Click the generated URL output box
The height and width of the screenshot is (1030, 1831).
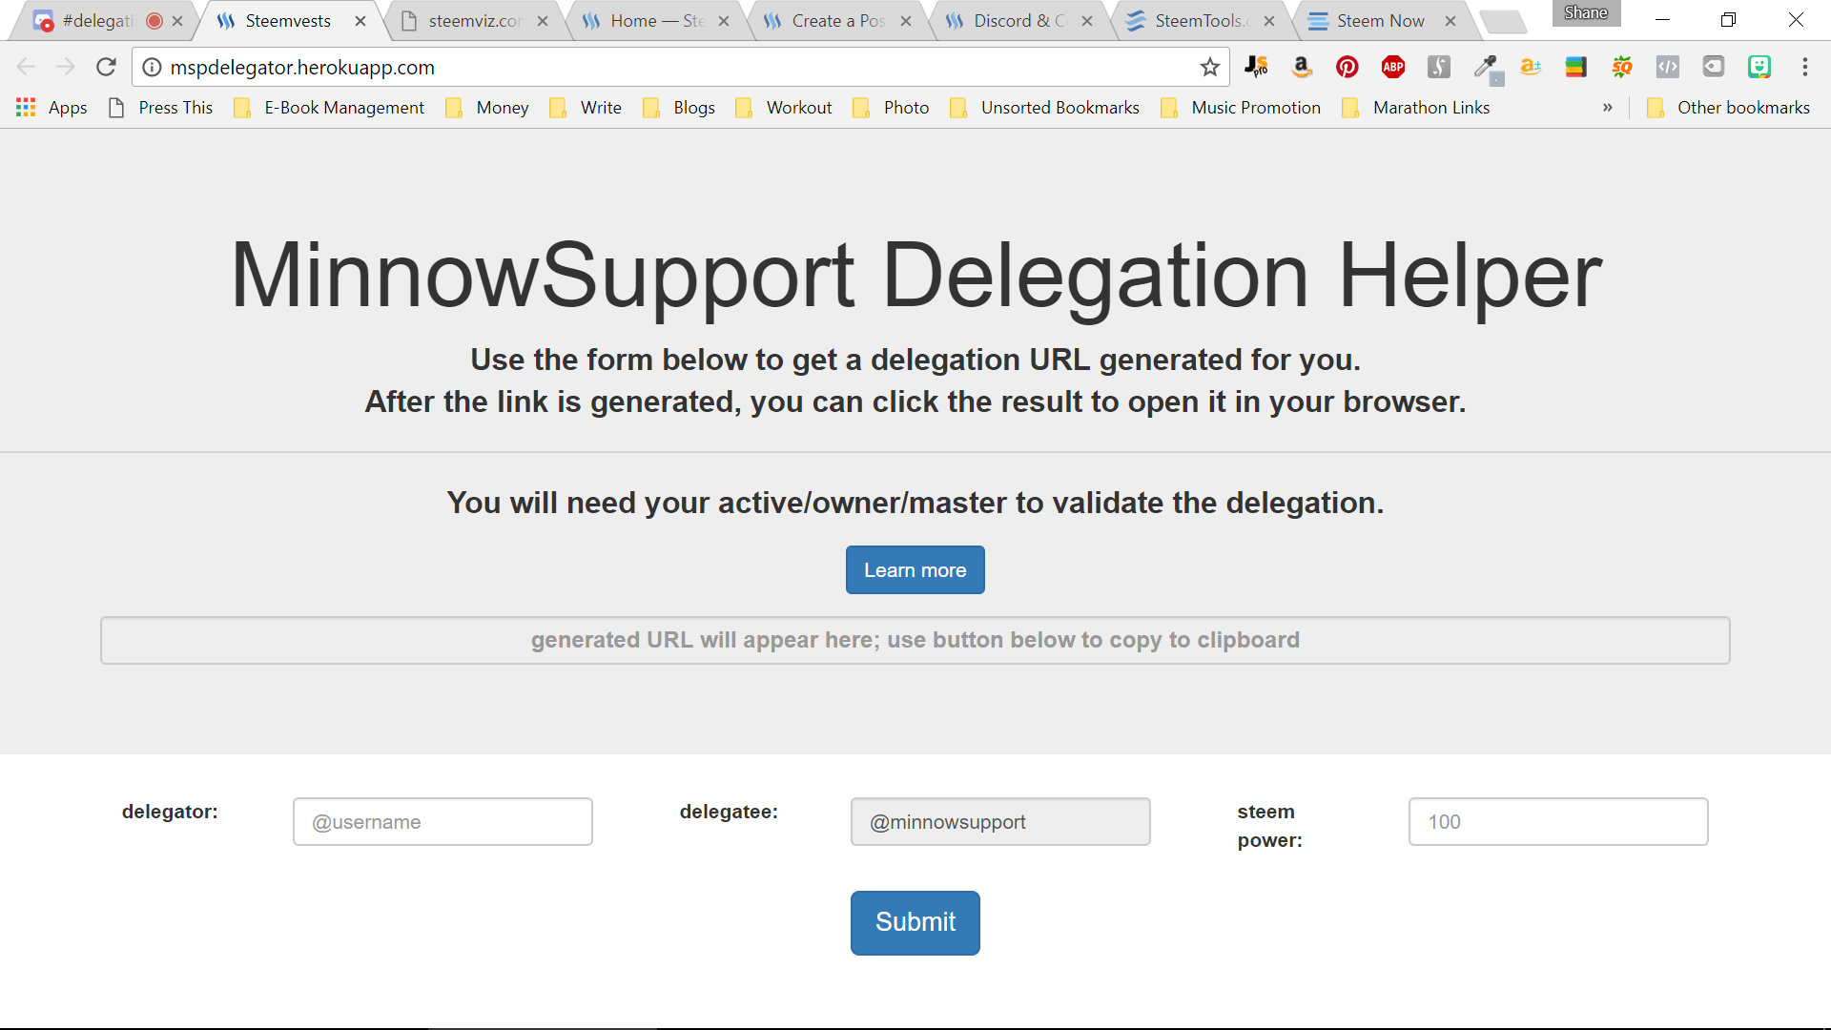point(915,640)
